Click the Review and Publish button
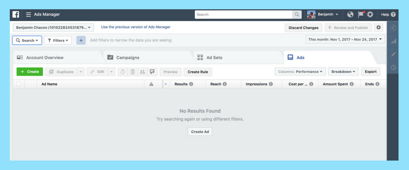This screenshot has height=170, width=409. (x=348, y=28)
